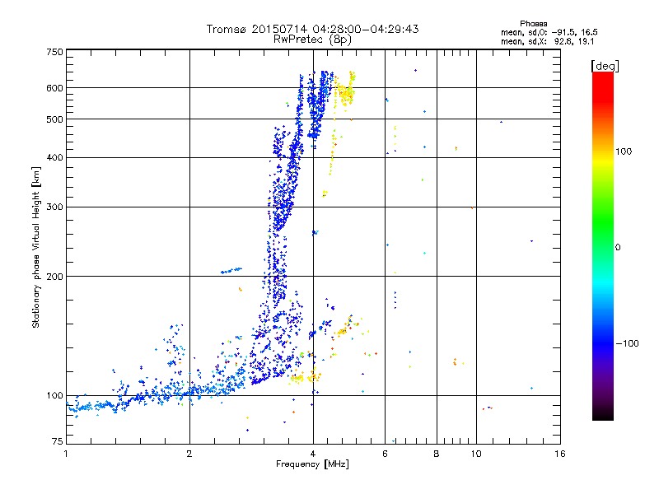Select the 'mean, sd,O: -91.5, 16.5' line

[x=549, y=32]
